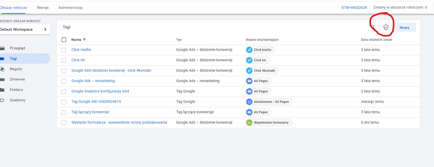Sort tags by Data ostatnich zmian
434x167 pixels.
[376, 40]
